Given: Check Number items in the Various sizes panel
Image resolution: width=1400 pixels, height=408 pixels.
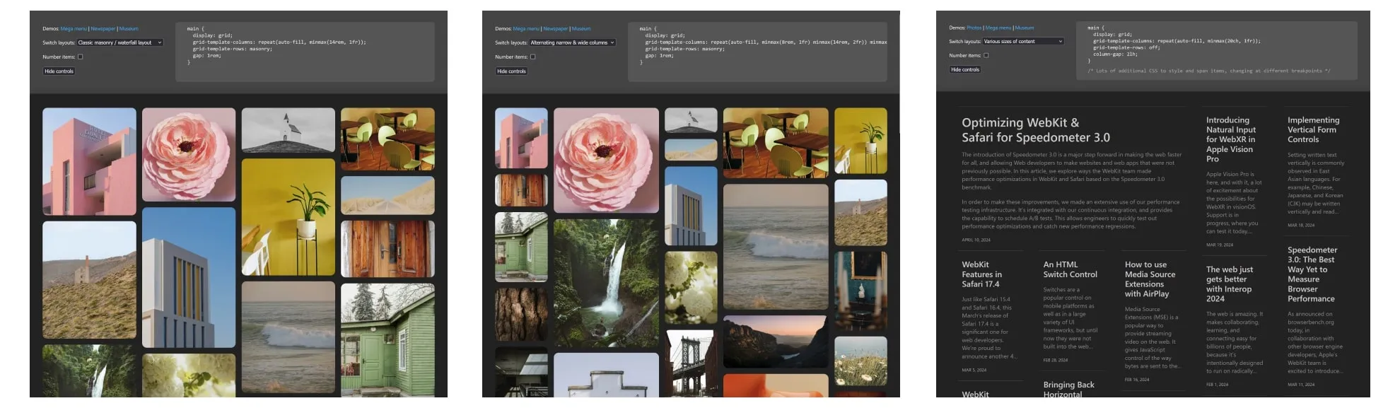Looking at the screenshot, I should [x=986, y=56].
